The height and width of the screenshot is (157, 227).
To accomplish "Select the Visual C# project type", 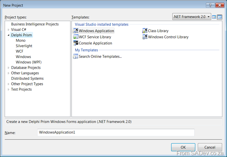I will (x=18, y=29).
